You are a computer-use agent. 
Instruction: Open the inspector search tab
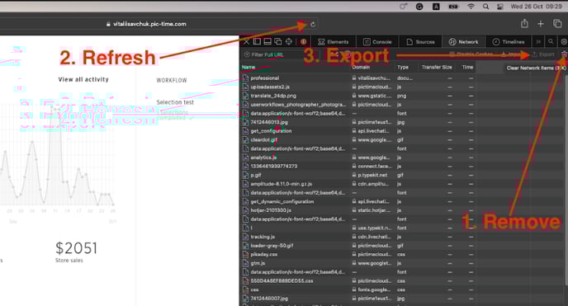[551, 42]
